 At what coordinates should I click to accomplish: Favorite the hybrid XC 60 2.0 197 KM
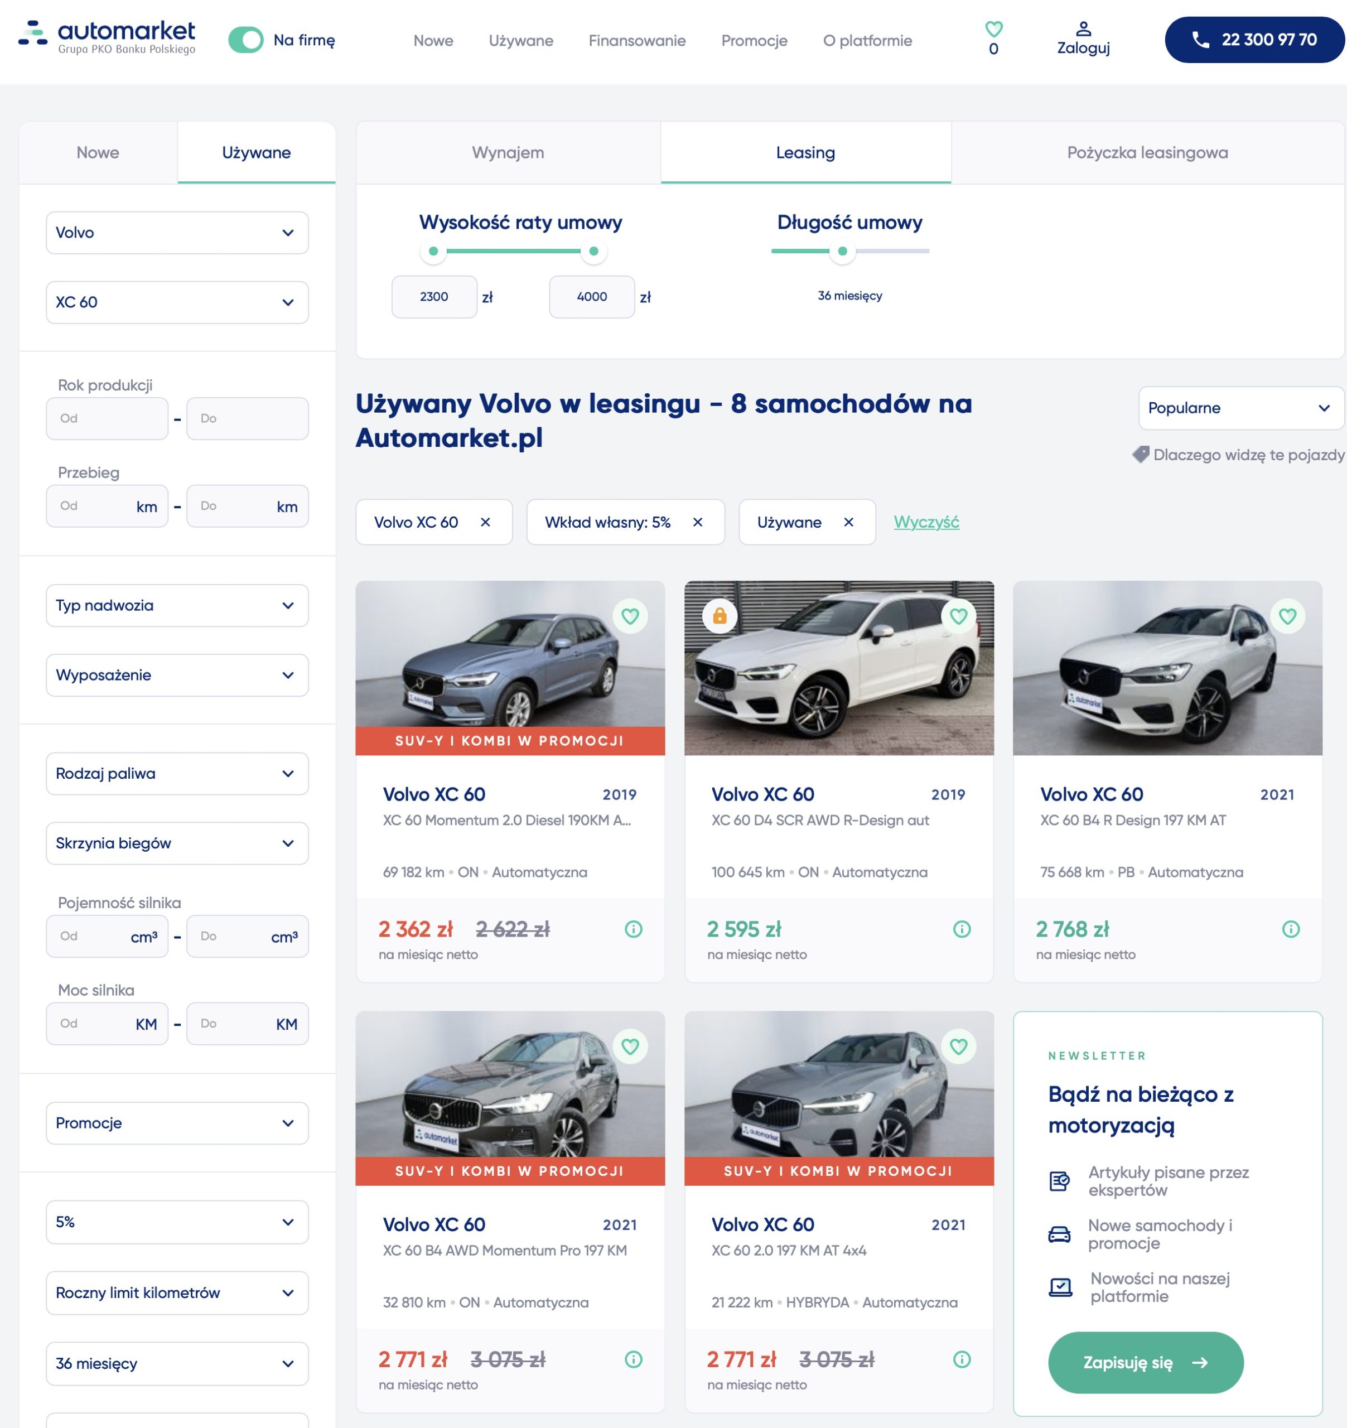pyautogui.click(x=958, y=1046)
